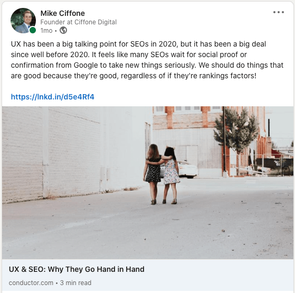
Task: Click the green online status indicator
Action: 33,30
